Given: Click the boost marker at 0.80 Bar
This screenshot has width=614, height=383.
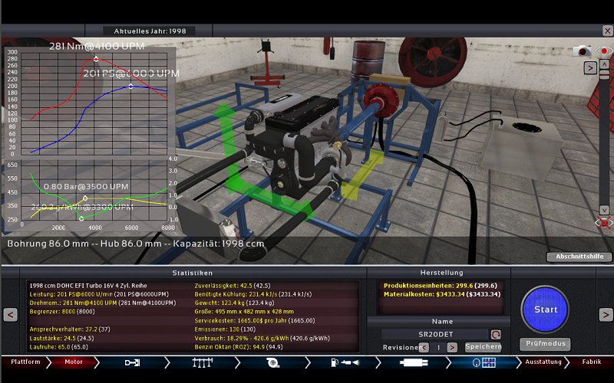Looking at the screenshot, I should point(85,198).
